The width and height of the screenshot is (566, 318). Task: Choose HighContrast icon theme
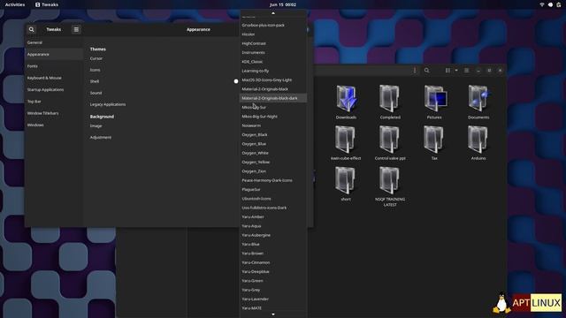273,43
